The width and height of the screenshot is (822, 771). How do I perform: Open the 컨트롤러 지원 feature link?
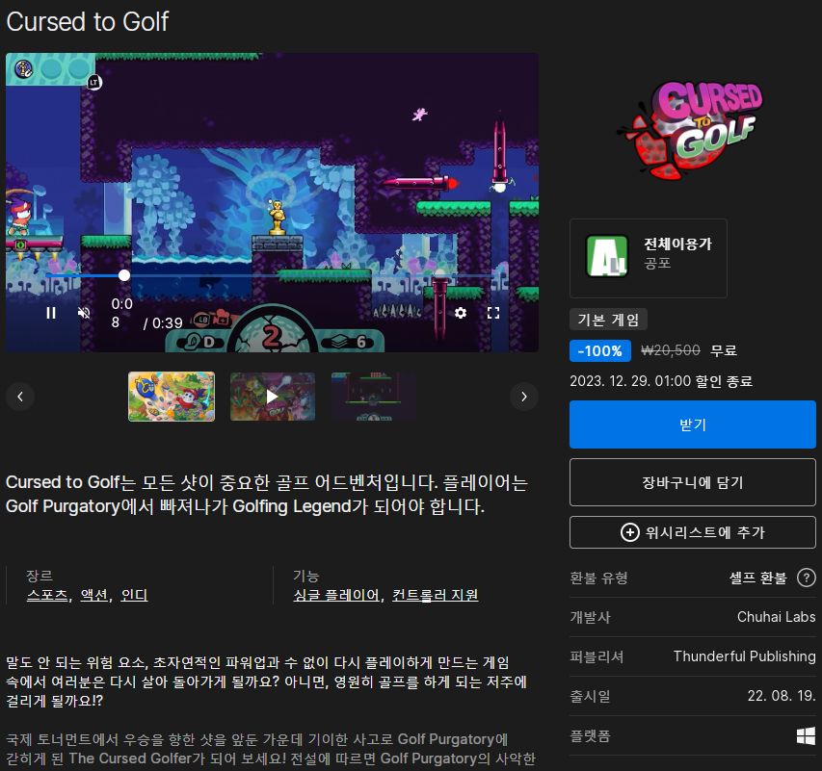(436, 595)
